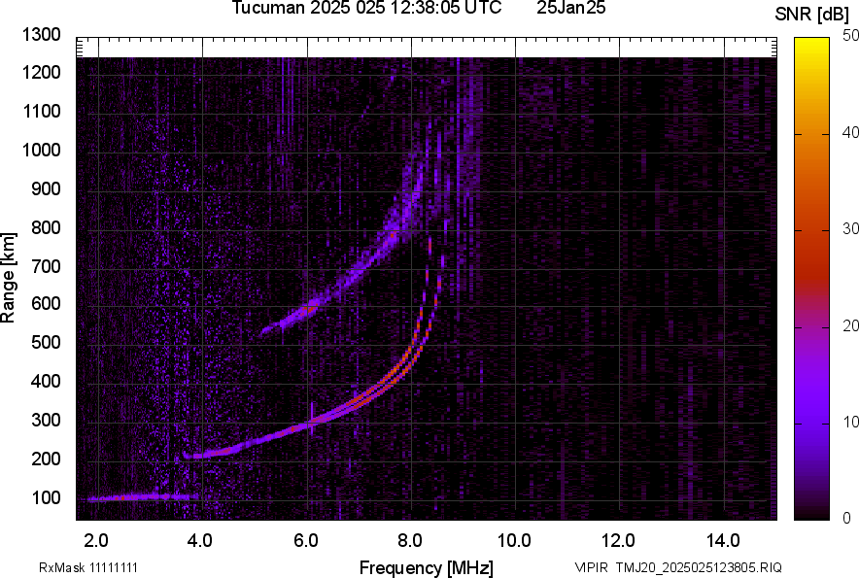The image size is (859, 578).
Task: Click the range tick label '1100'
Action: click(41, 111)
